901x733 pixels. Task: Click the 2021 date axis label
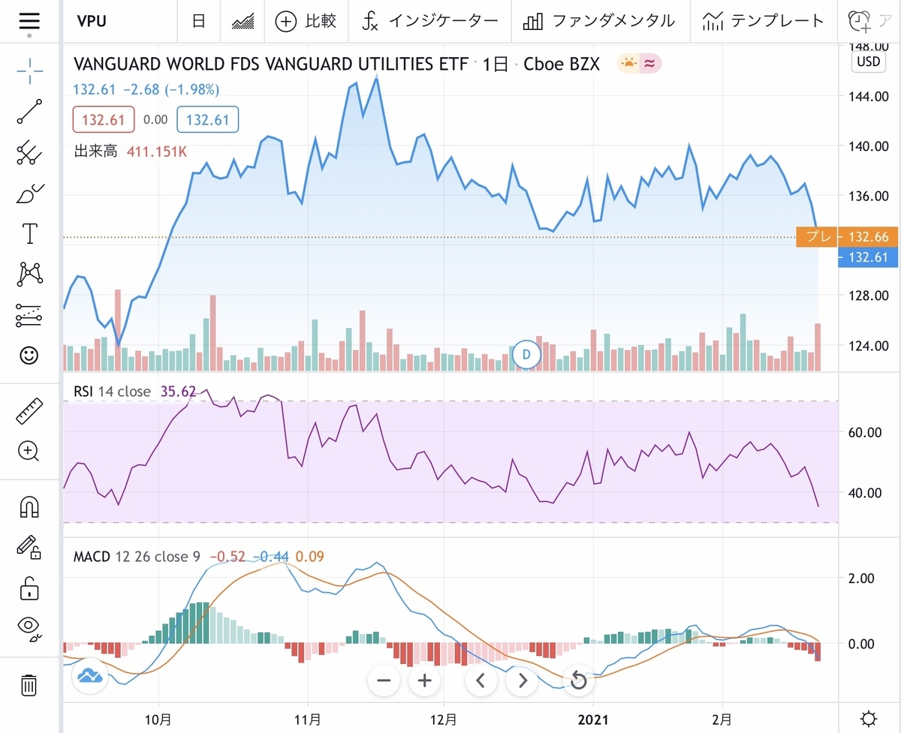click(594, 719)
